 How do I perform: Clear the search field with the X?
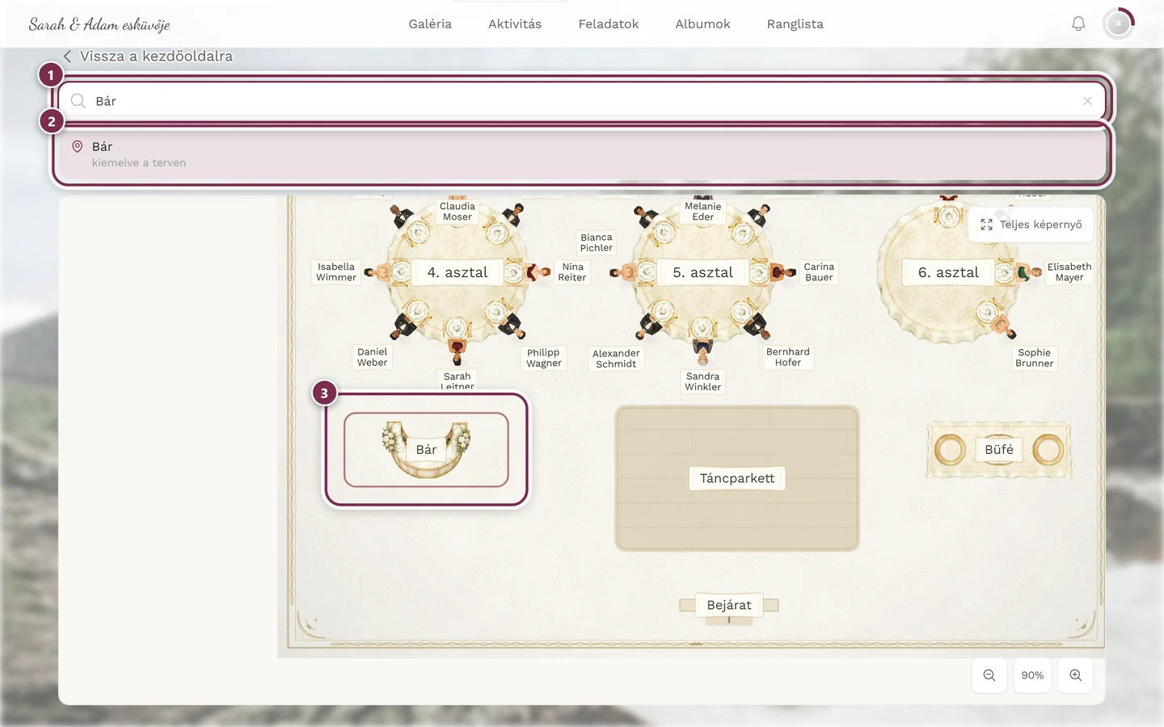click(1087, 101)
